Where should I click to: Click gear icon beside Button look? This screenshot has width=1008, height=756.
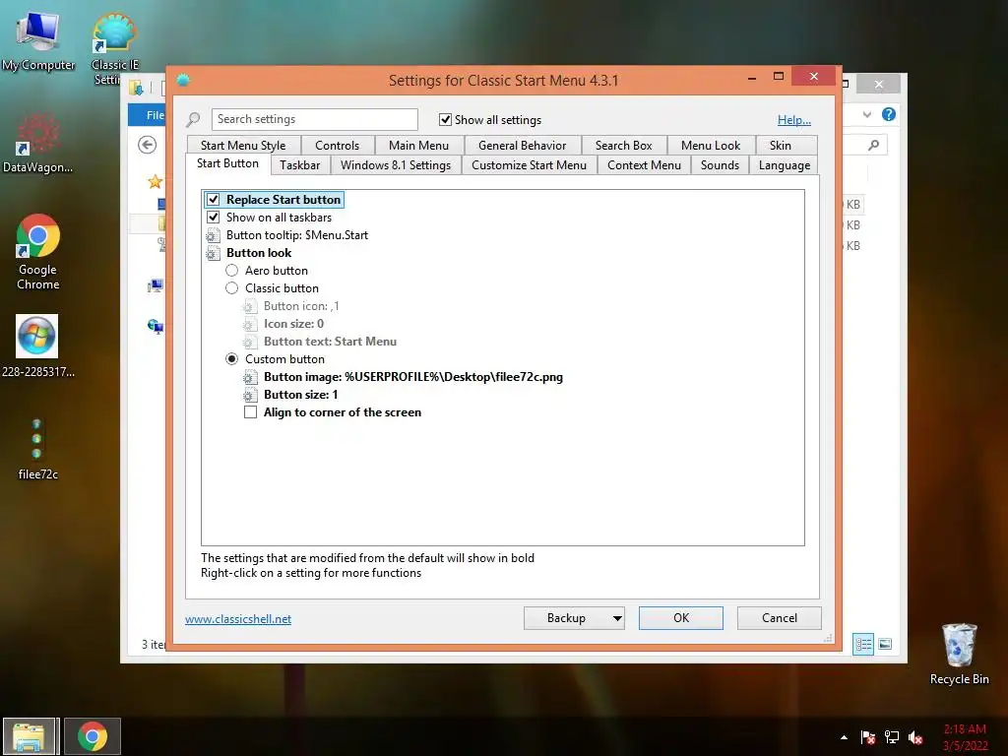[x=213, y=253]
